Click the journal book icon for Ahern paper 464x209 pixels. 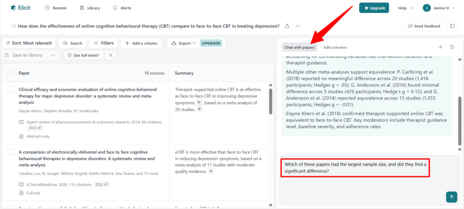[21, 122]
